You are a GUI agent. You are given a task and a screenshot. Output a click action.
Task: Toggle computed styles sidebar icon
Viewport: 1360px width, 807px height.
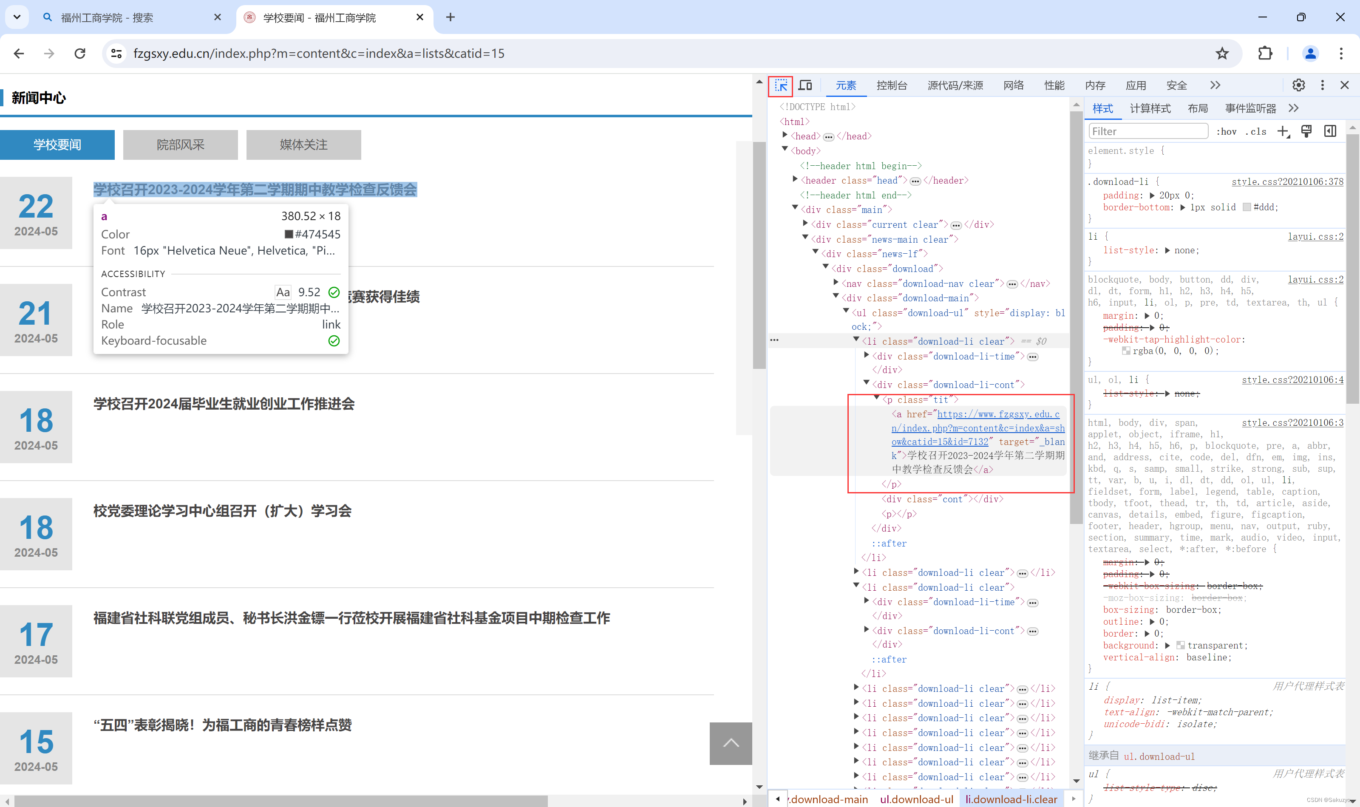tap(1330, 132)
